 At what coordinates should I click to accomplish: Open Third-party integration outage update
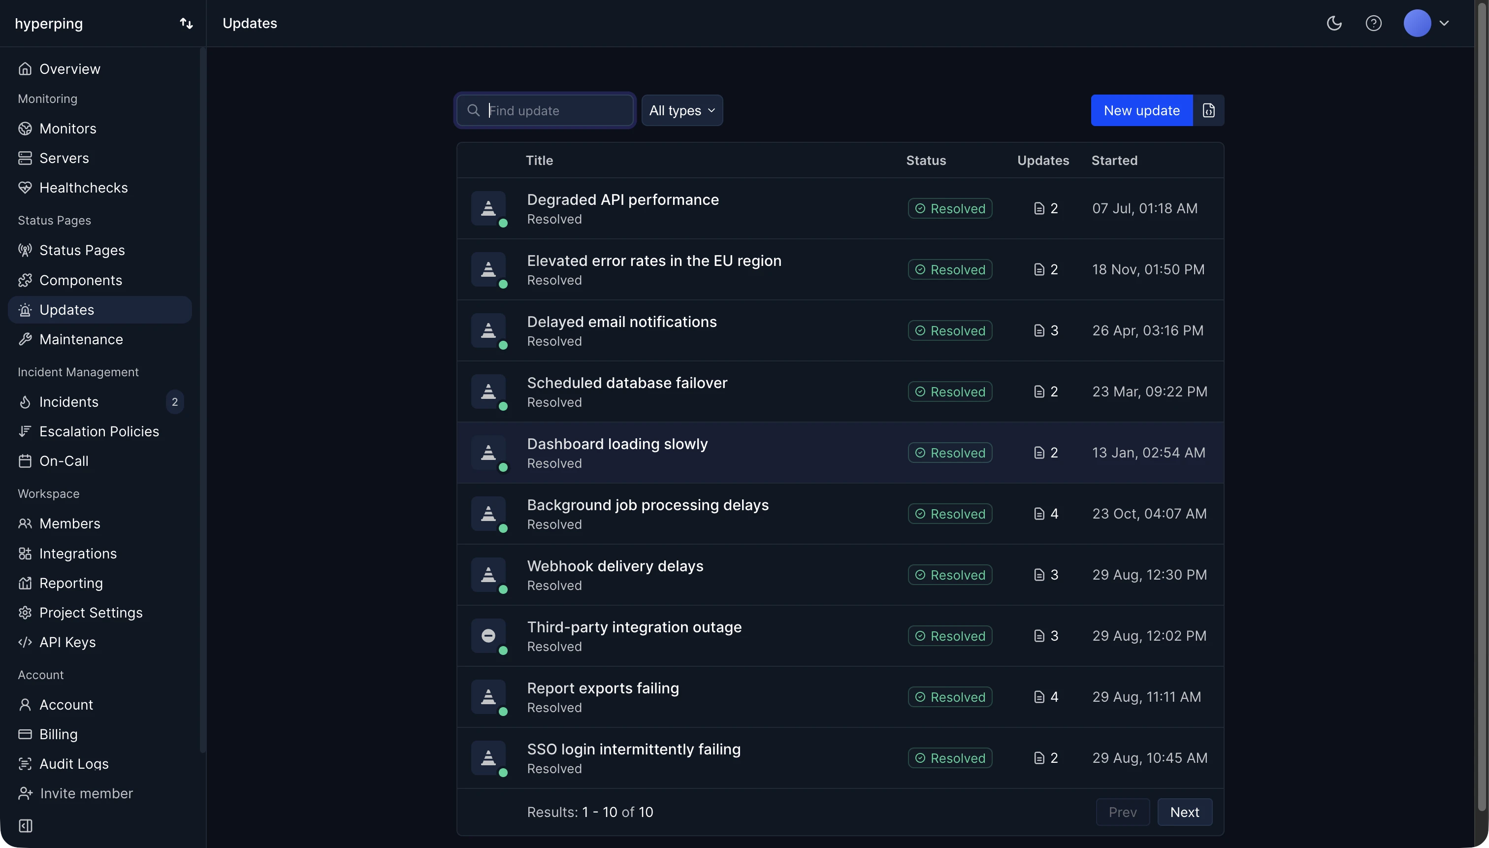[841, 636]
